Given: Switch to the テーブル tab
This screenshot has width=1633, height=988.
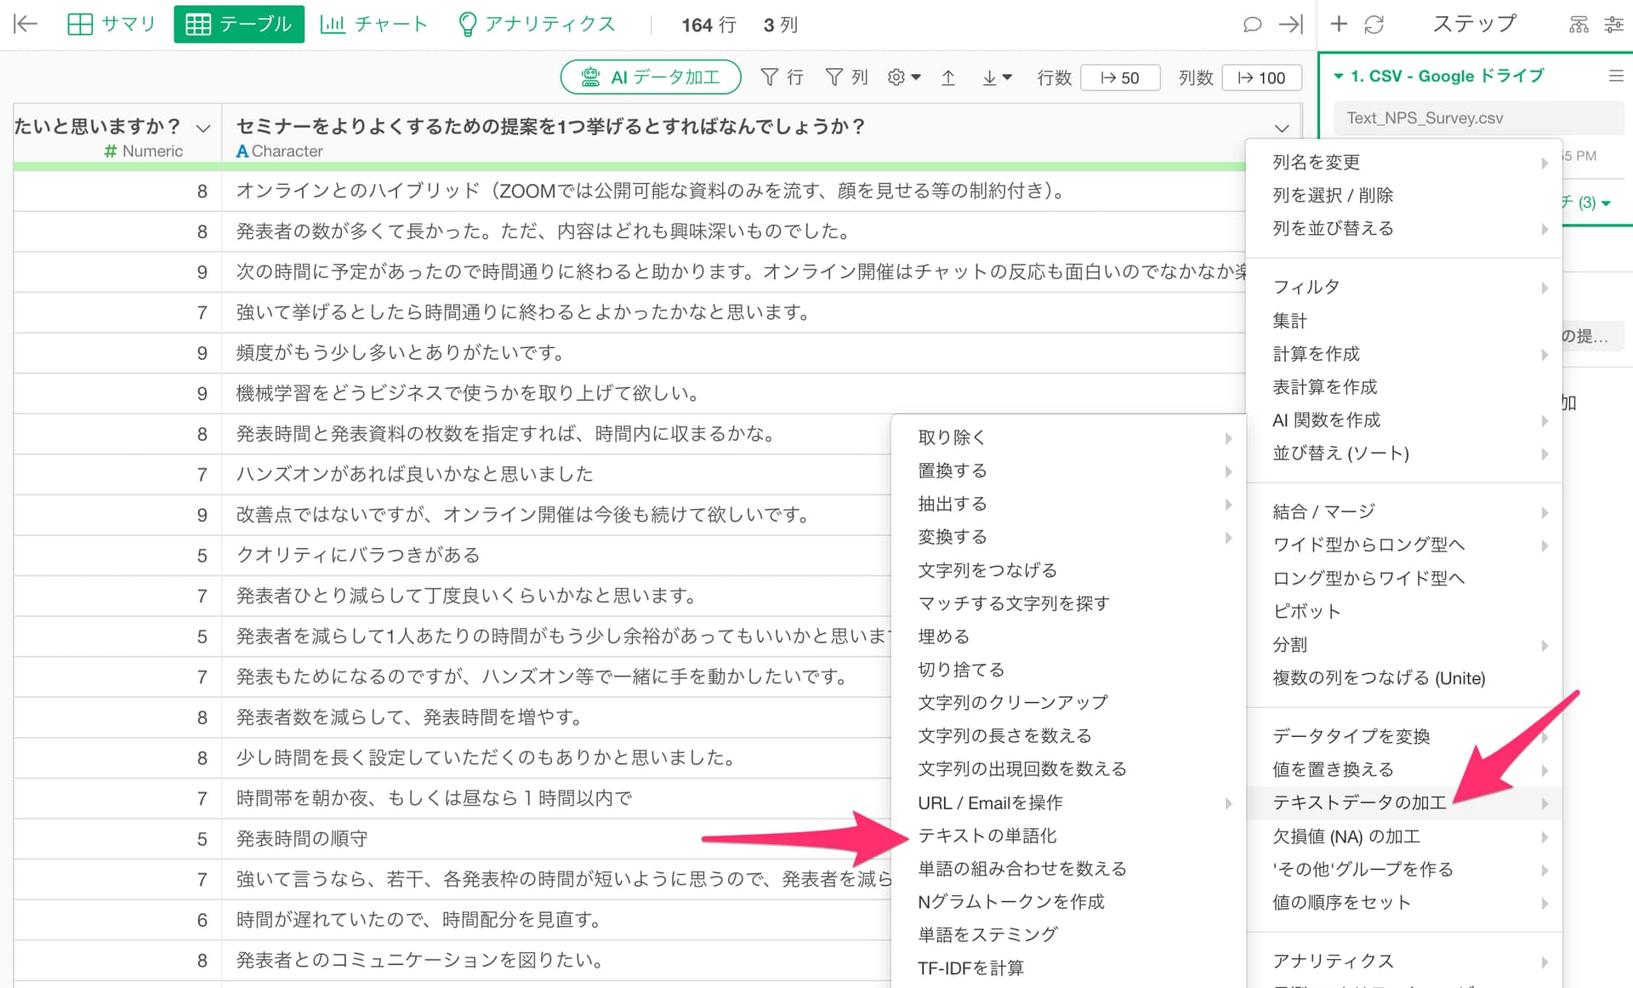Looking at the screenshot, I should pyautogui.click(x=239, y=24).
